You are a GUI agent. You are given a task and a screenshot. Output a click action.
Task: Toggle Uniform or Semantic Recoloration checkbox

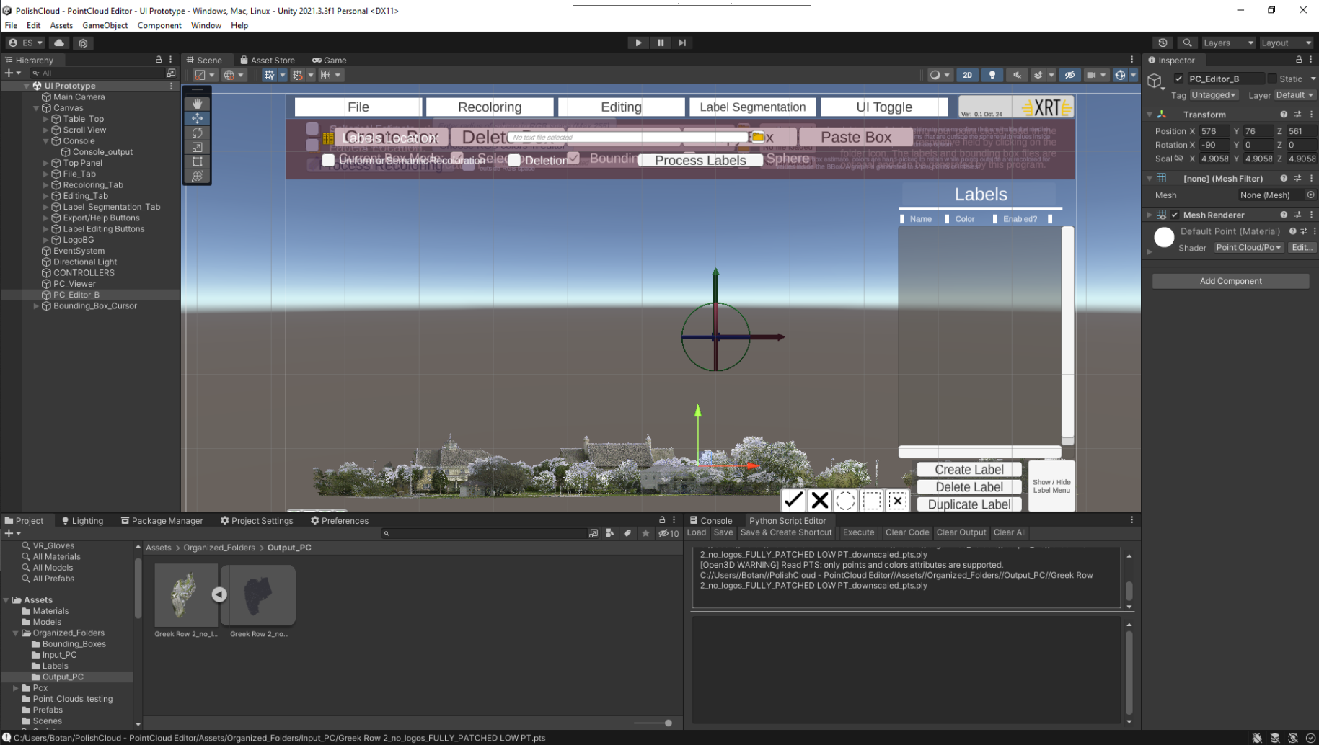[328, 160]
